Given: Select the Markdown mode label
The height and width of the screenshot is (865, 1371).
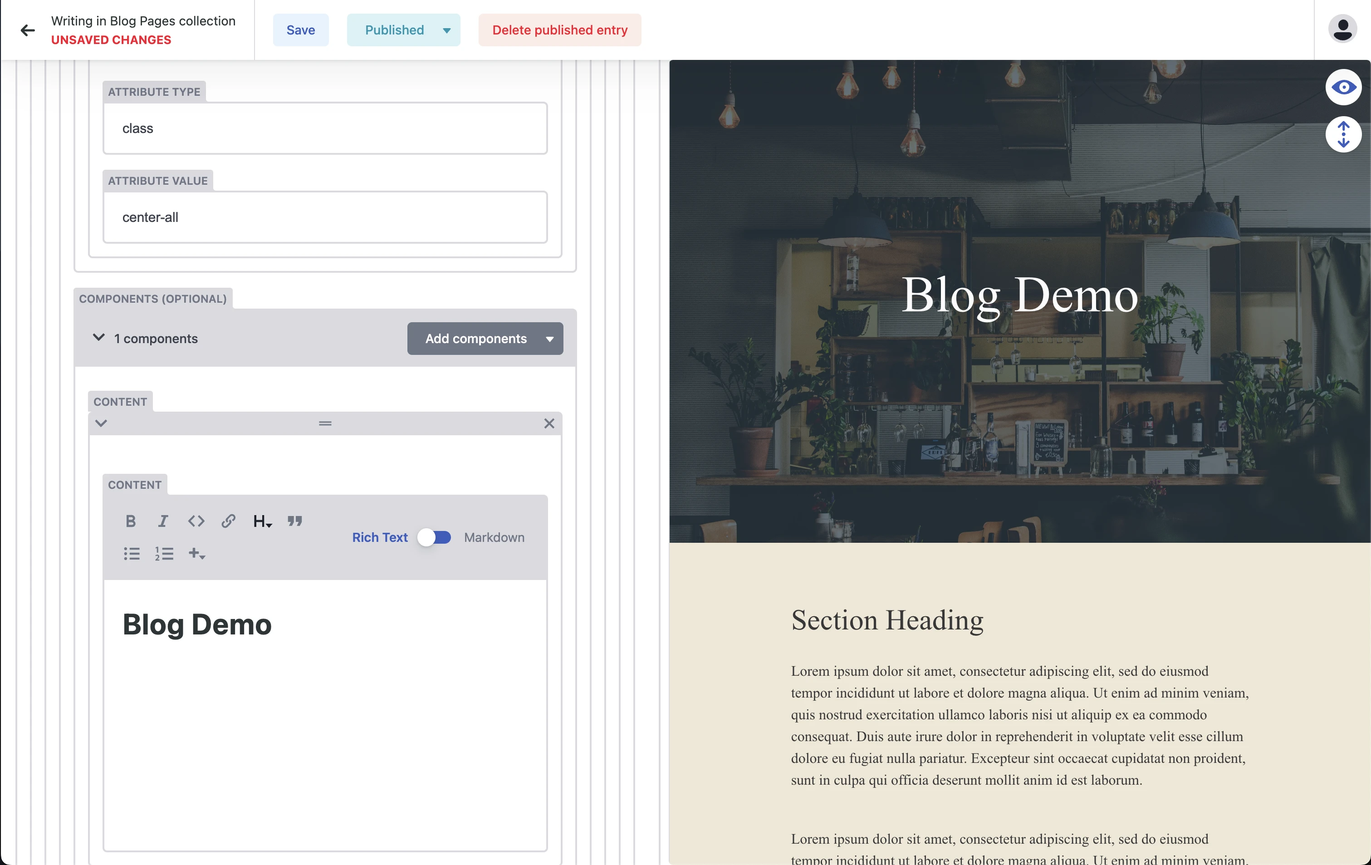Looking at the screenshot, I should [494, 538].
